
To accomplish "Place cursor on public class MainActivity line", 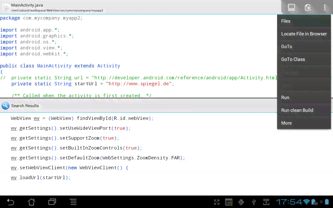I will 60,66.
